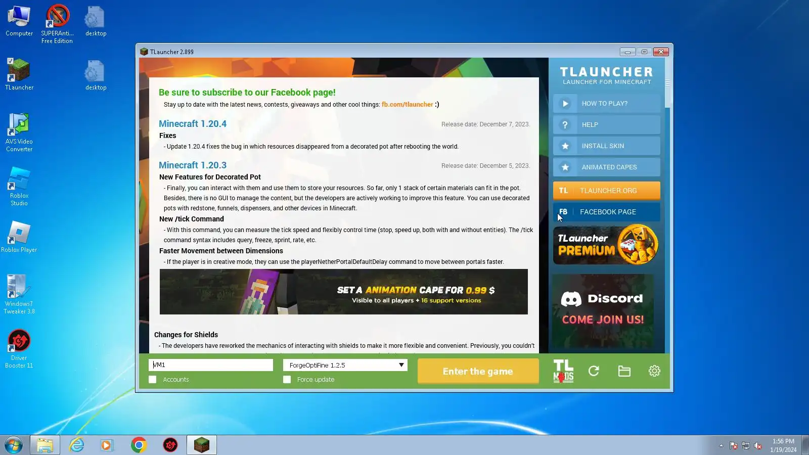Open Action Center flag in system tray
The height and width of the screenshot is (455, 809).
point(734,445)
